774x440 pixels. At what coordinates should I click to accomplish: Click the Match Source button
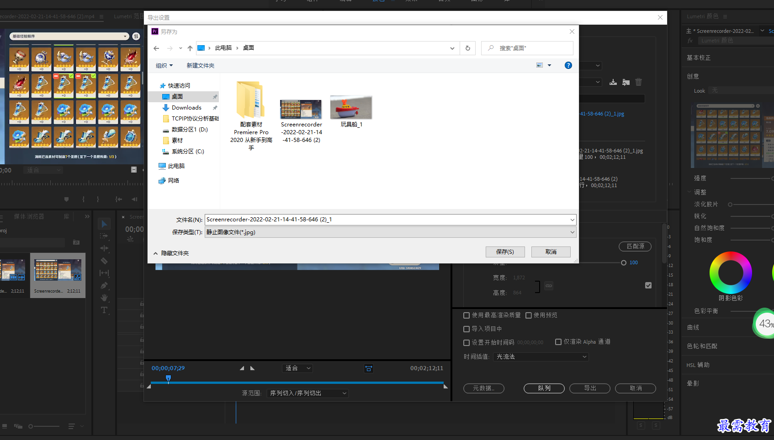pos(635,246)
